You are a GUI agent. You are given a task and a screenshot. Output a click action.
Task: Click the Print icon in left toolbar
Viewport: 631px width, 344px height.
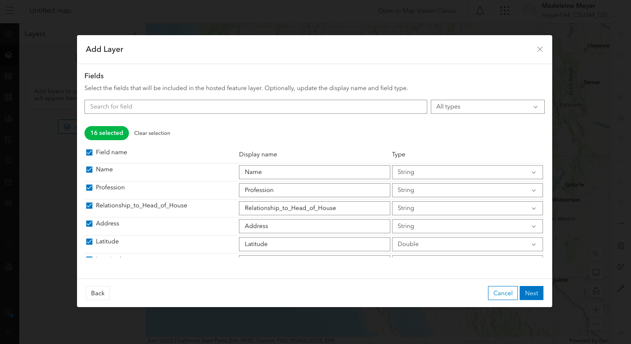click(x=8, y=266)
